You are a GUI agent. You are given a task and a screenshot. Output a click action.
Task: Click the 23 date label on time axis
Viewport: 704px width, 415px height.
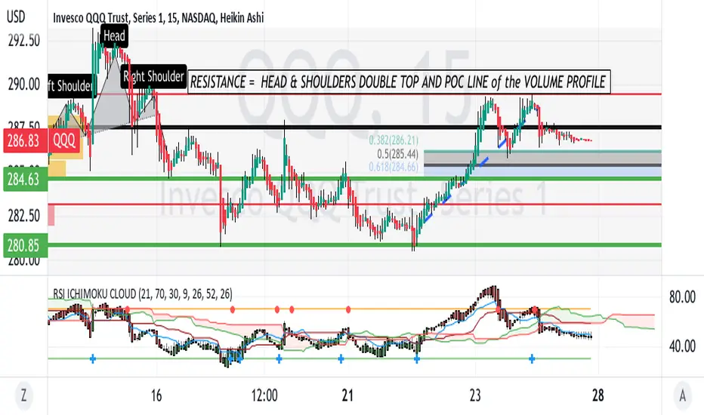475,395
